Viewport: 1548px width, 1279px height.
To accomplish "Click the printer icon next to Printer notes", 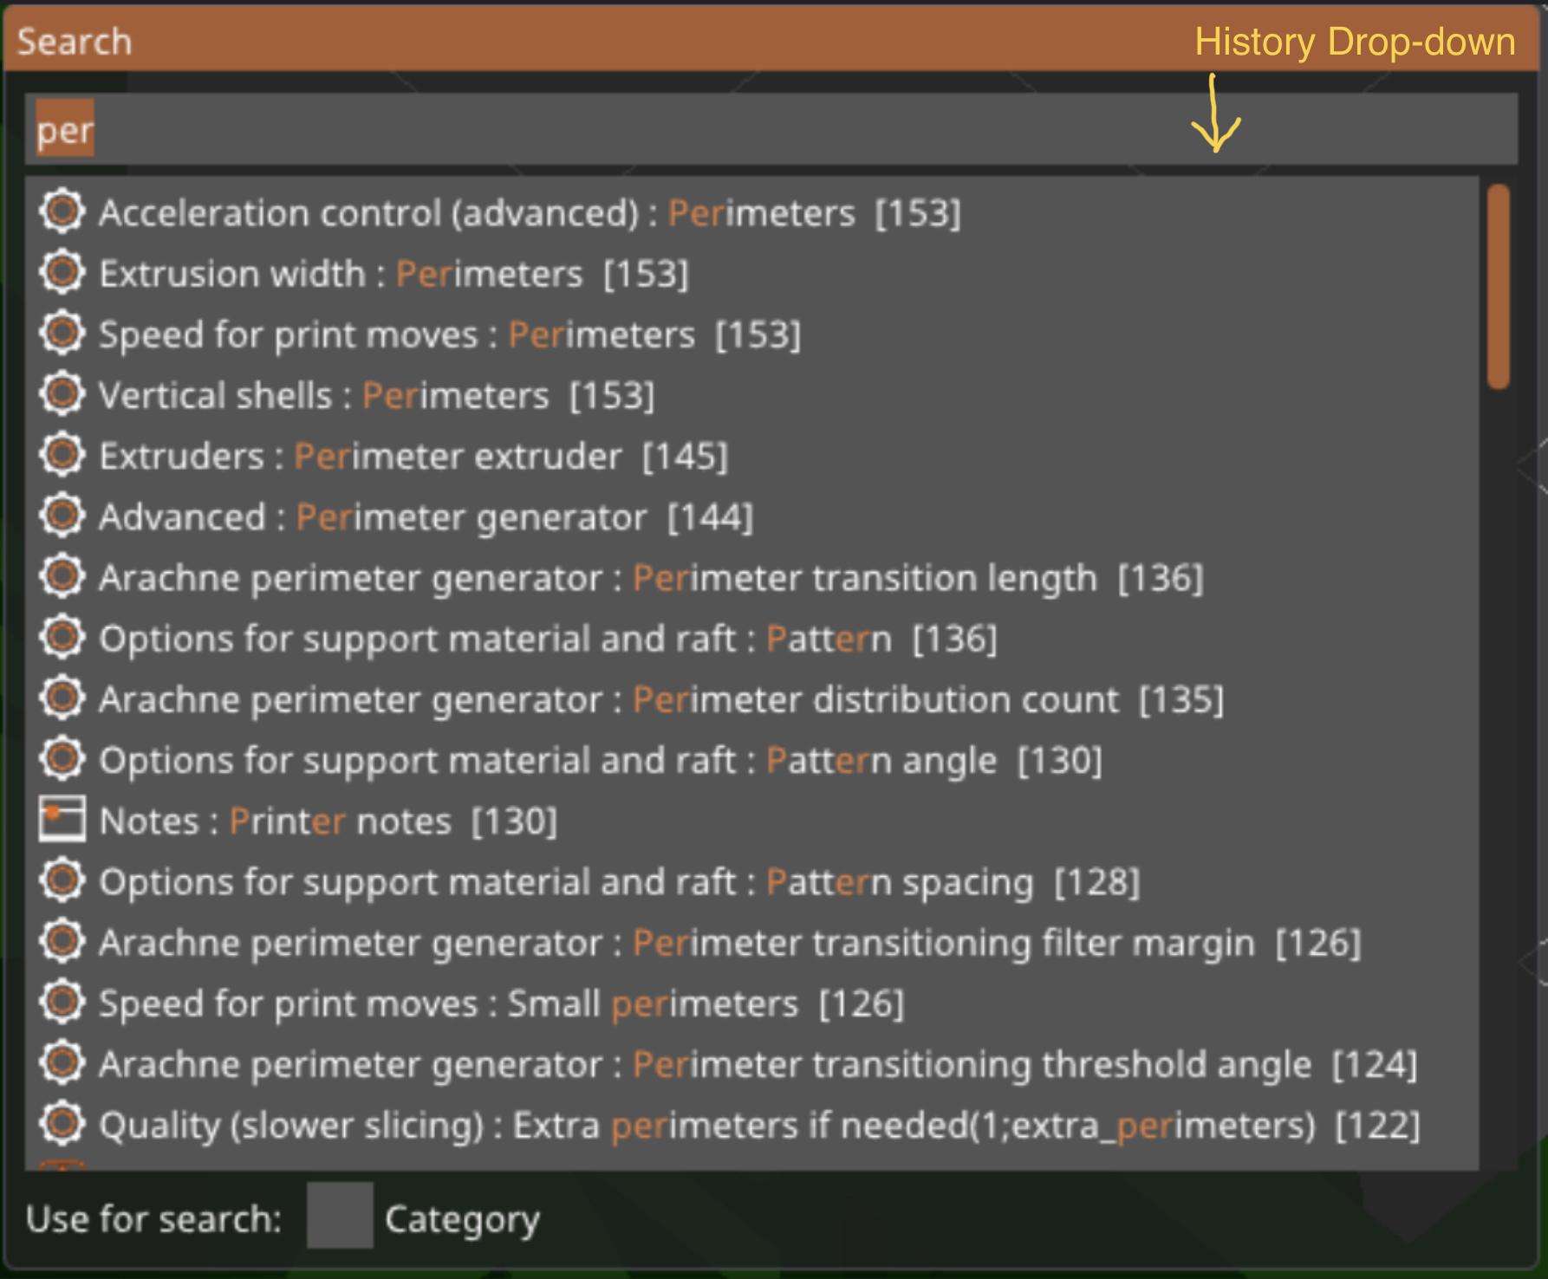I will 62,819.
